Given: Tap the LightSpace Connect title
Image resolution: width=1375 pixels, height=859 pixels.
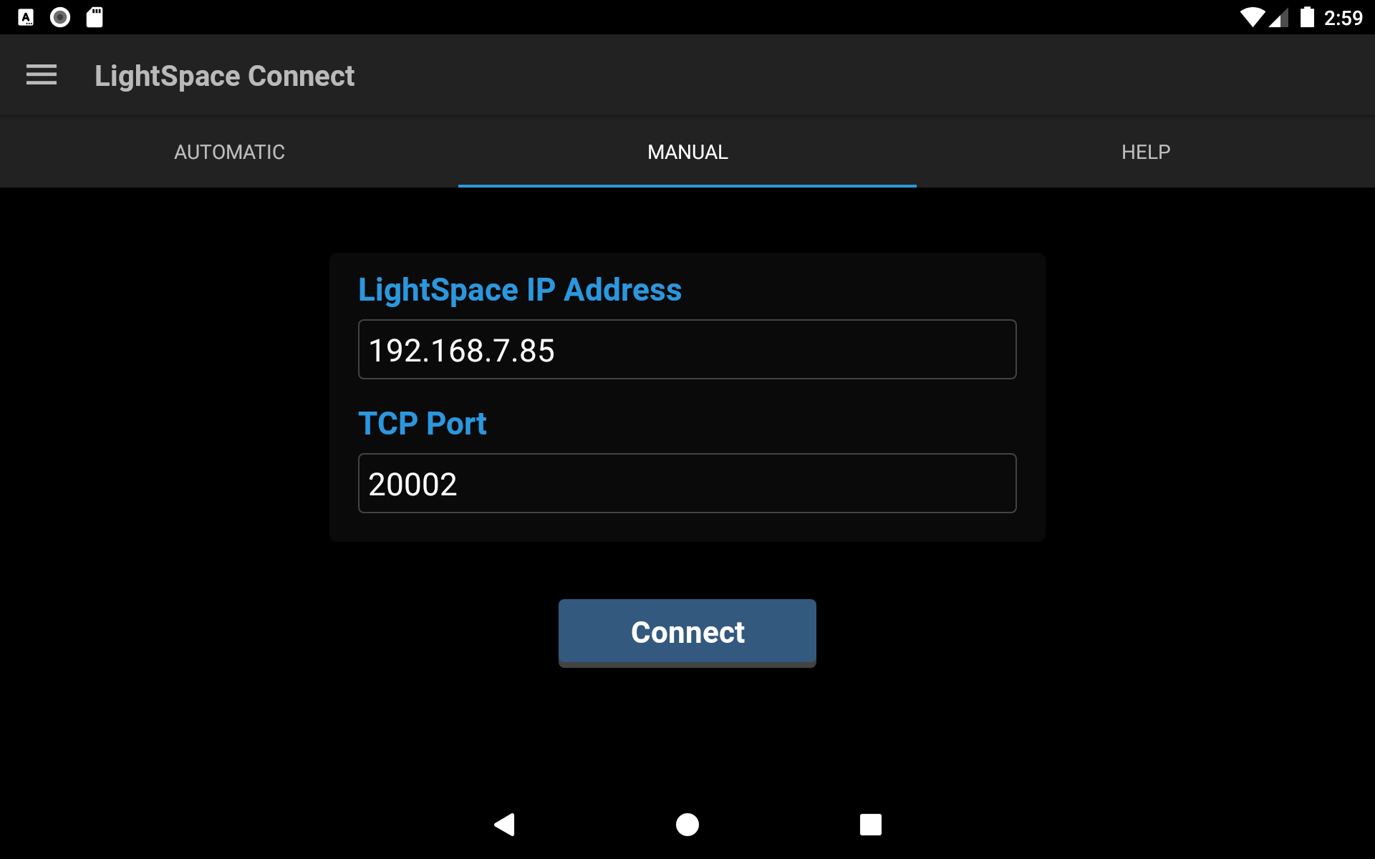Looking at the screenshot, I should click(x=224, y=75).
